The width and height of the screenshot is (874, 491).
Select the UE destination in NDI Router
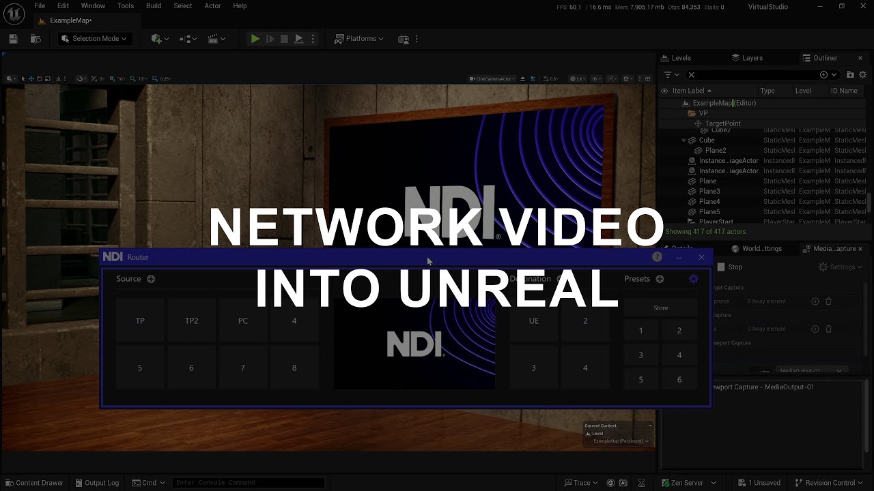[x=534, y=321]
